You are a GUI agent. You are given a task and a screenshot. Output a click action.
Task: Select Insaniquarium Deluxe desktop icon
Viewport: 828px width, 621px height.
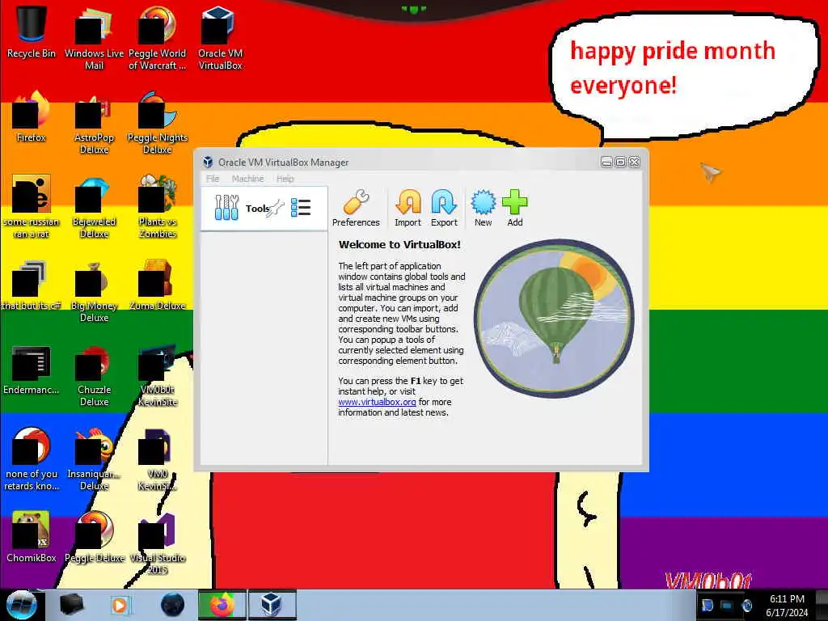tap(94, 459)
